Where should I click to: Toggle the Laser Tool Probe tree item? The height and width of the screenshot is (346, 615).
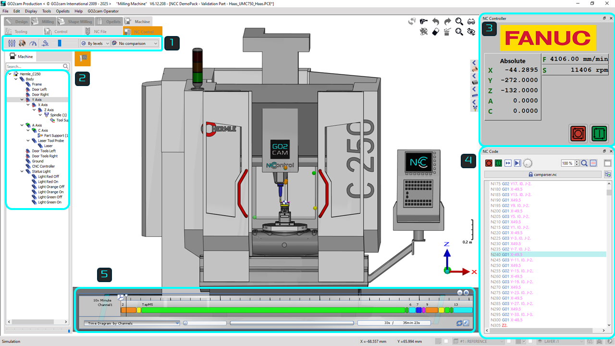[x=50, y=141]
